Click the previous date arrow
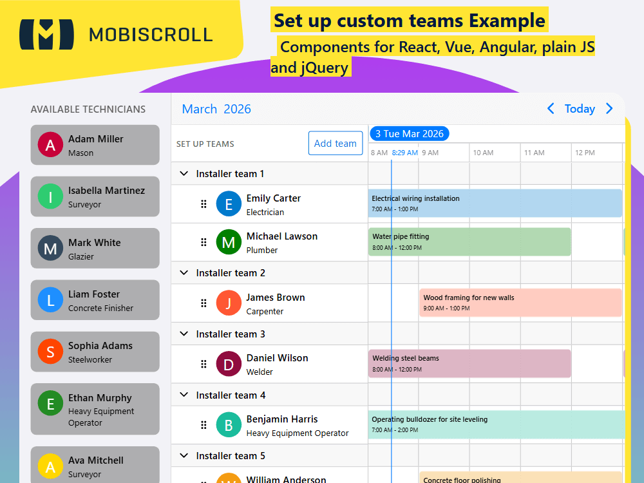Image resolution: width=644 pixels, height=483 pixels. (x=551, y=109)
